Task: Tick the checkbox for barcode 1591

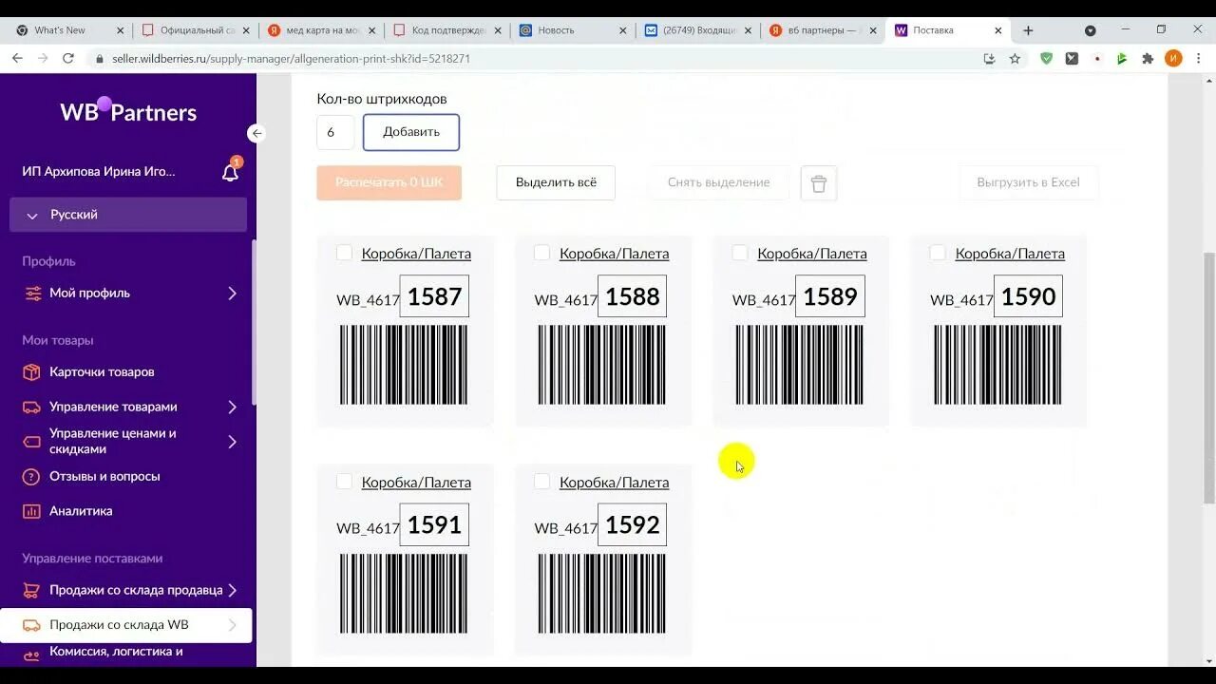Action: coord(344,482)
